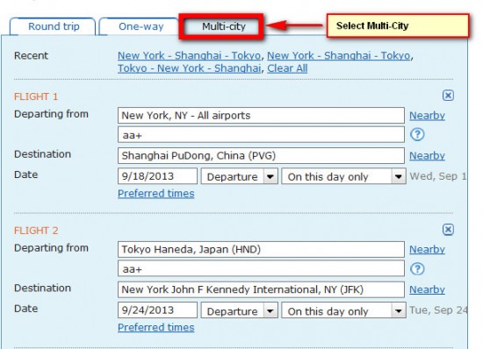Viewport: 483px width, 349px height.
Task: Click the FLIGHT 1 heading text
Action: point(36,96)
